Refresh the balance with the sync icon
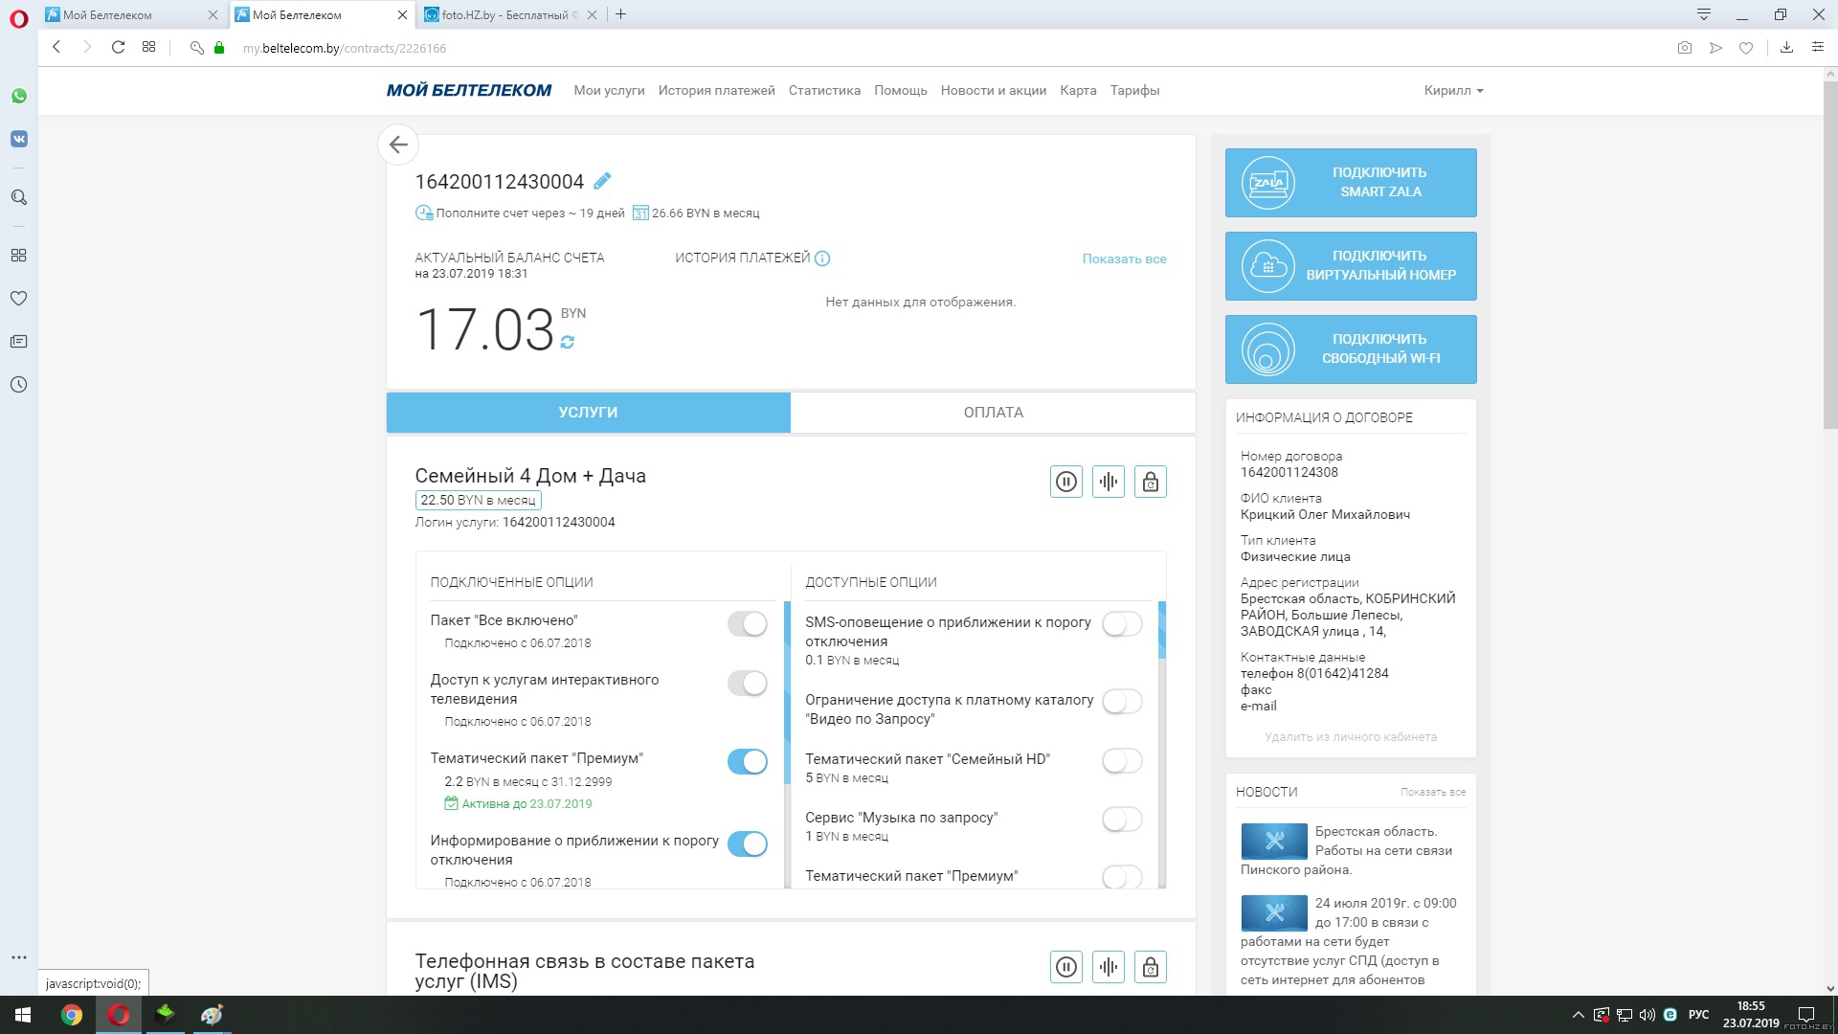1838x1034 pixels. click(568, 342)
